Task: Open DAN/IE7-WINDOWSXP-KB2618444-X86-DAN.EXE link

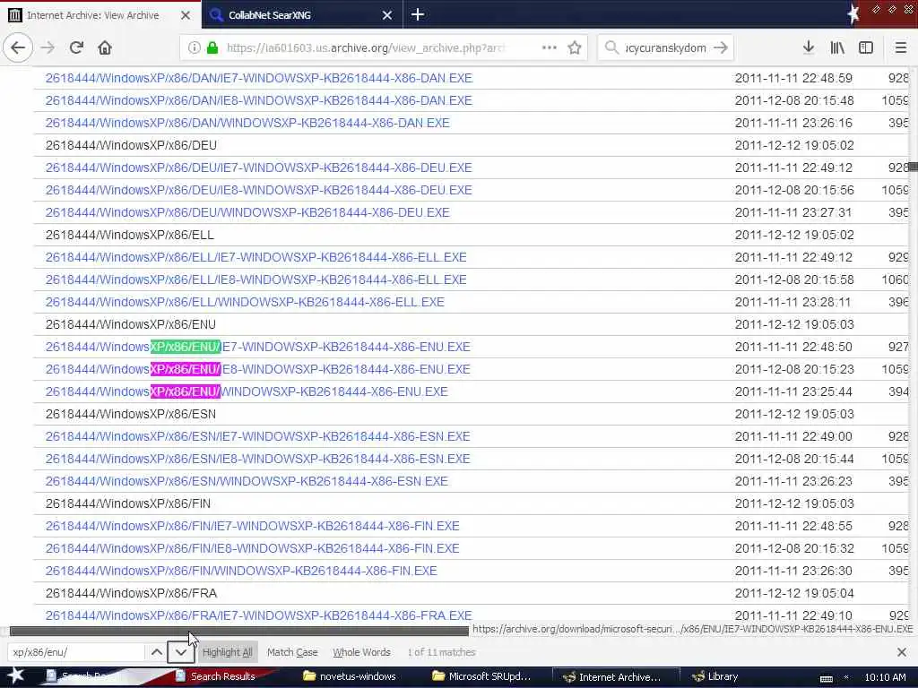Action: [x=259, y=78]
